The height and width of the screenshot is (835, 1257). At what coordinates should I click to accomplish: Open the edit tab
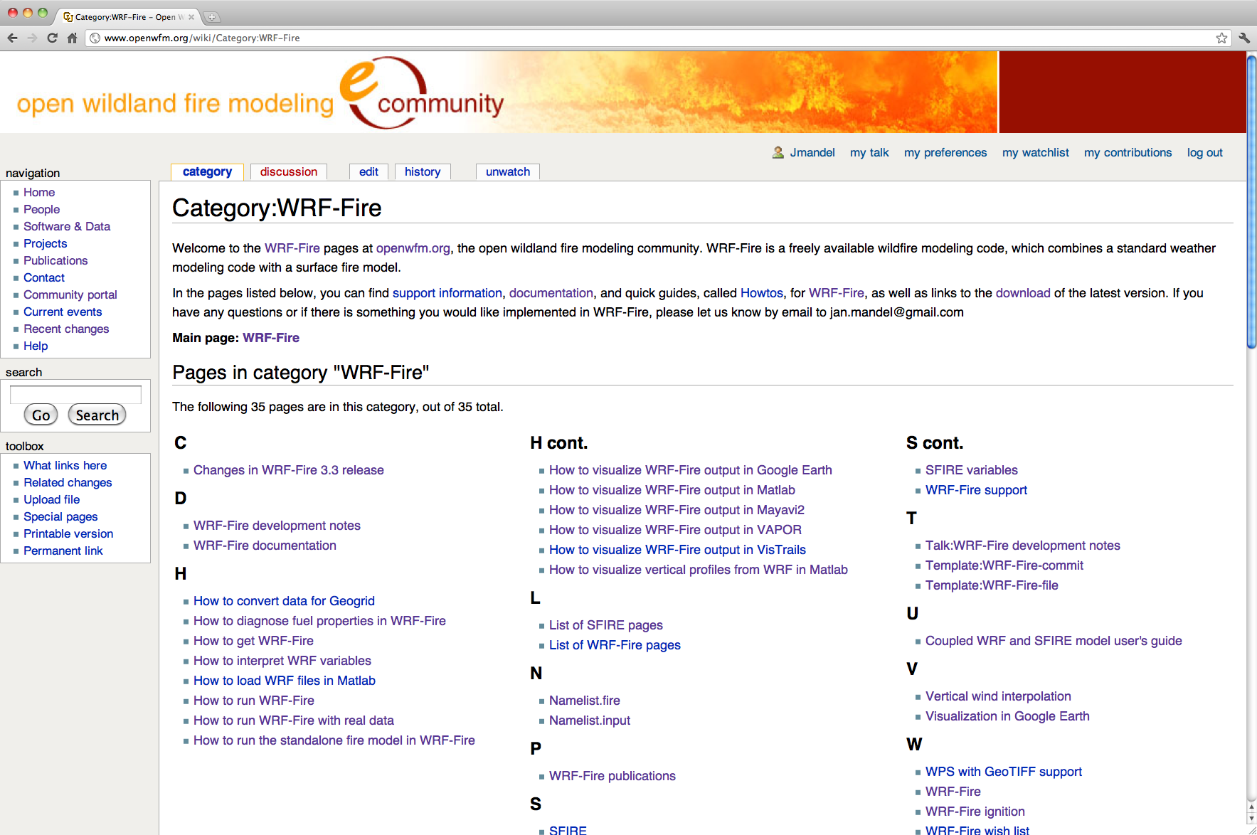368,172
